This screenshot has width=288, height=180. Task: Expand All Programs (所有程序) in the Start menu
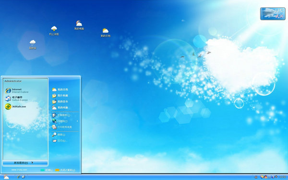pyautogui.click(x=25, y=163)
